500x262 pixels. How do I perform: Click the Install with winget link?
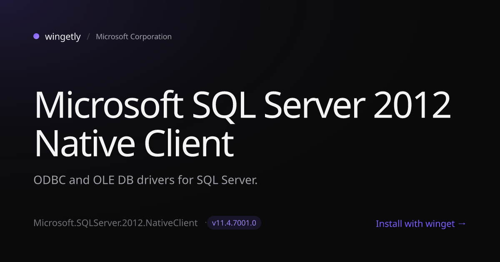tap(421, 224)
